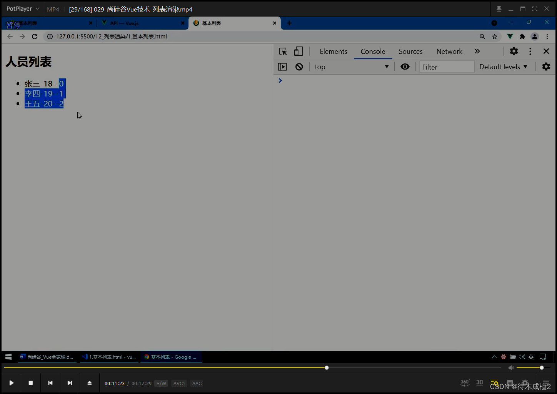This screenshot has width=557, height=394.
Task: Open the Network tab
Action: click(x=449, y=52)
